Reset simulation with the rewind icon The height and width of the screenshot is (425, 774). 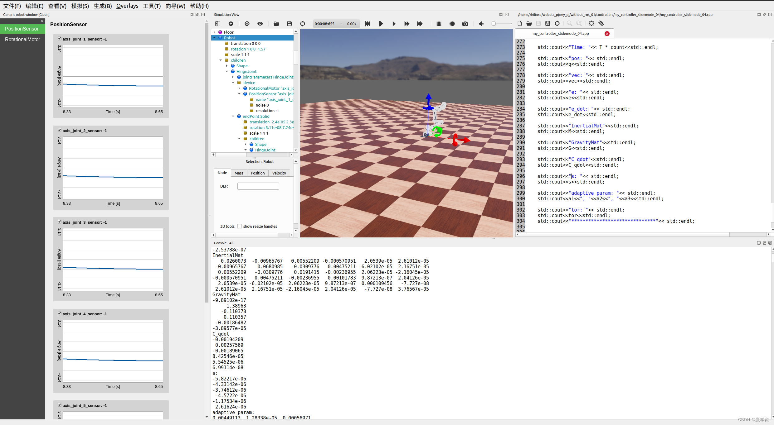[368, 24]
